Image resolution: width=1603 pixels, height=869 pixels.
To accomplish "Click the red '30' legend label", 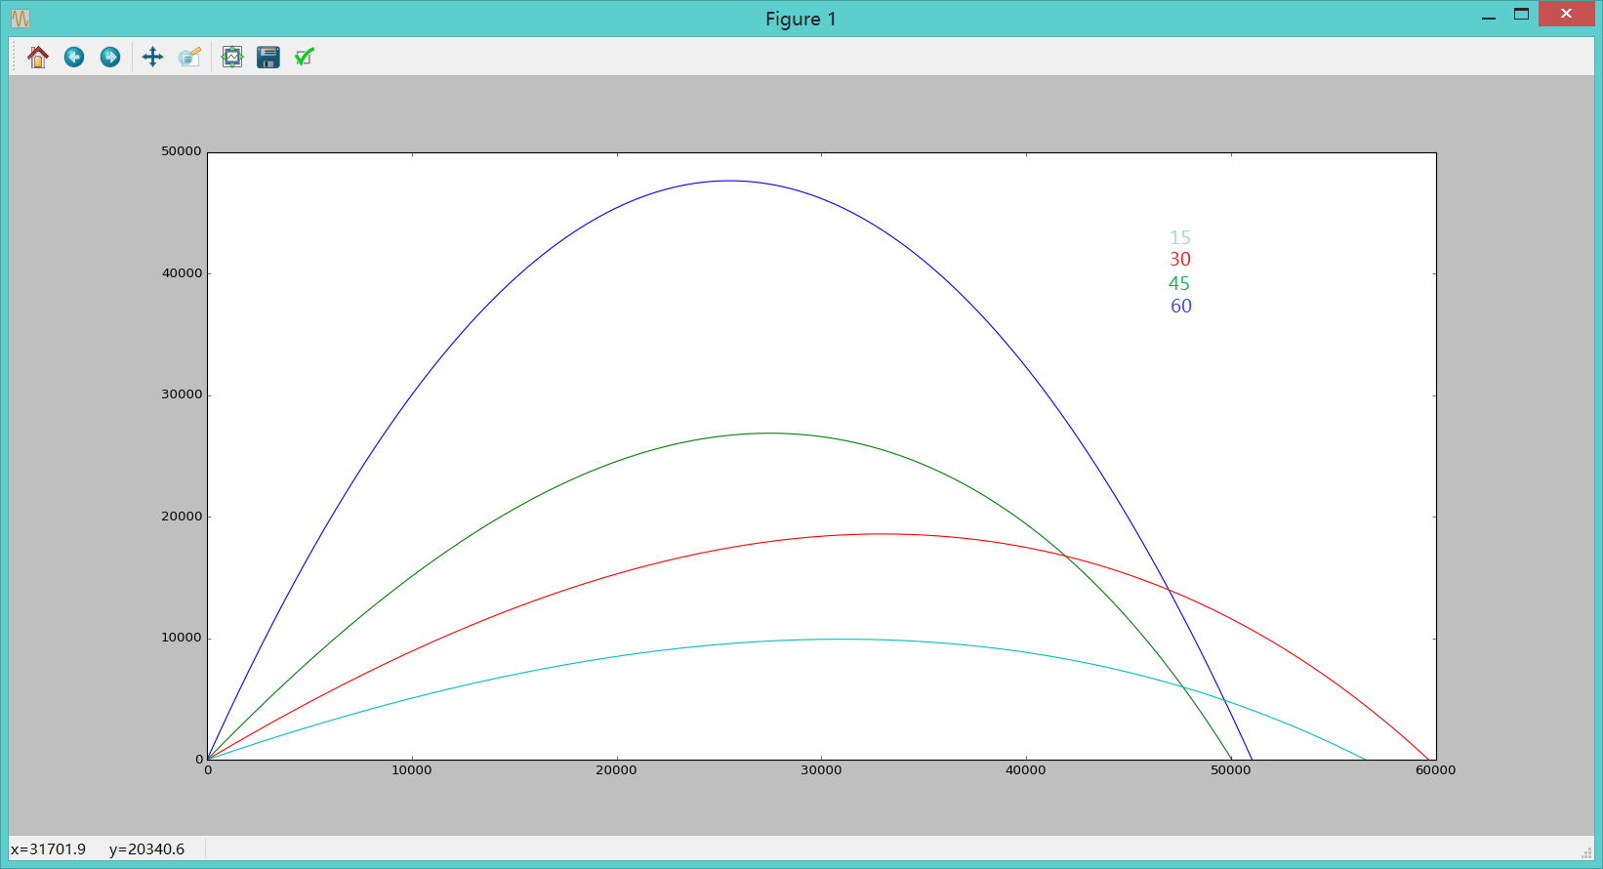I will [1180, 260].
